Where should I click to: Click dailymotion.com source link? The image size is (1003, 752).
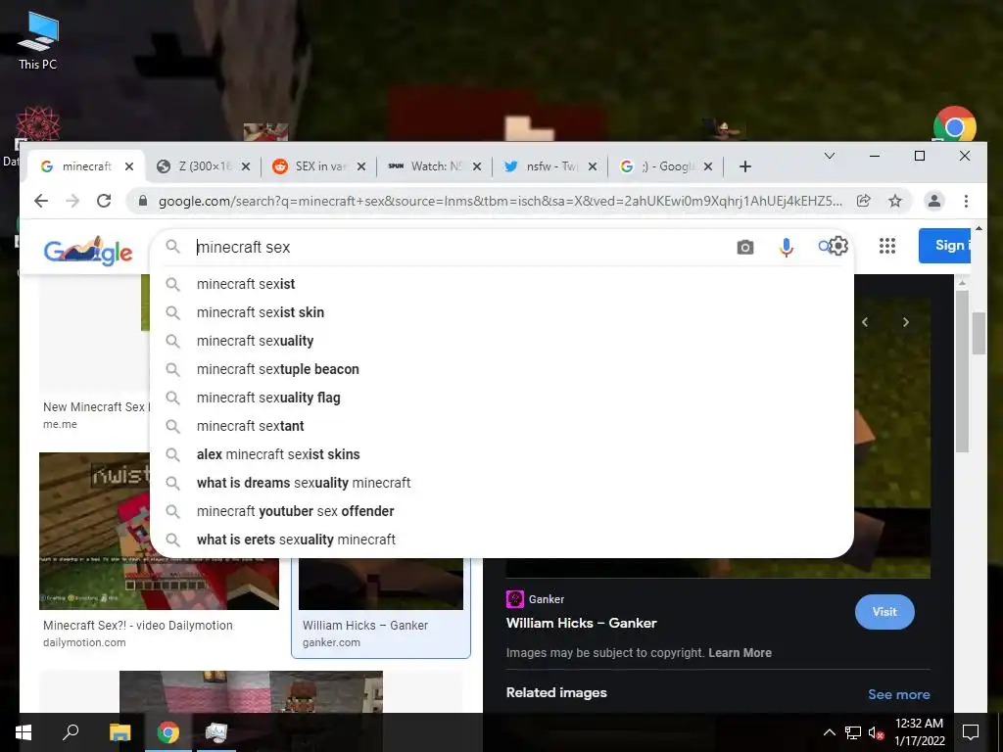point(84,642)
